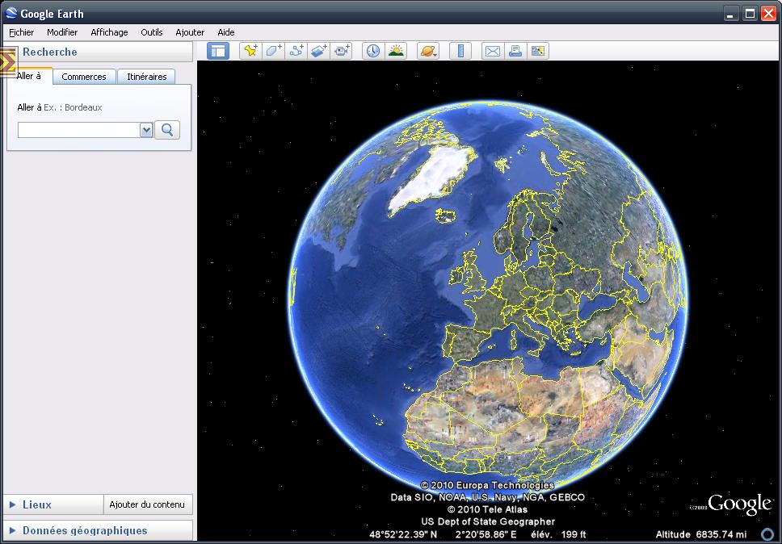Click the Aller à search field
The image size is (782, 544).
(x=79, y=130)
